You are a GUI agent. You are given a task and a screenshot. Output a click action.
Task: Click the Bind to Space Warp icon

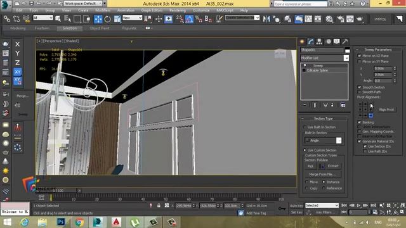(x=26, y=19)
